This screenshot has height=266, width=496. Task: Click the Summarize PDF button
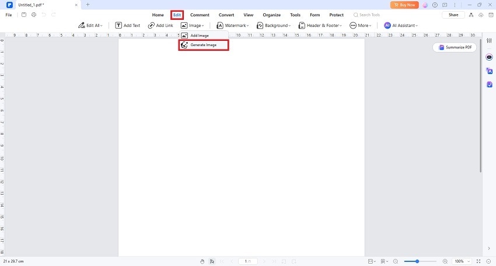pos(455,47)
